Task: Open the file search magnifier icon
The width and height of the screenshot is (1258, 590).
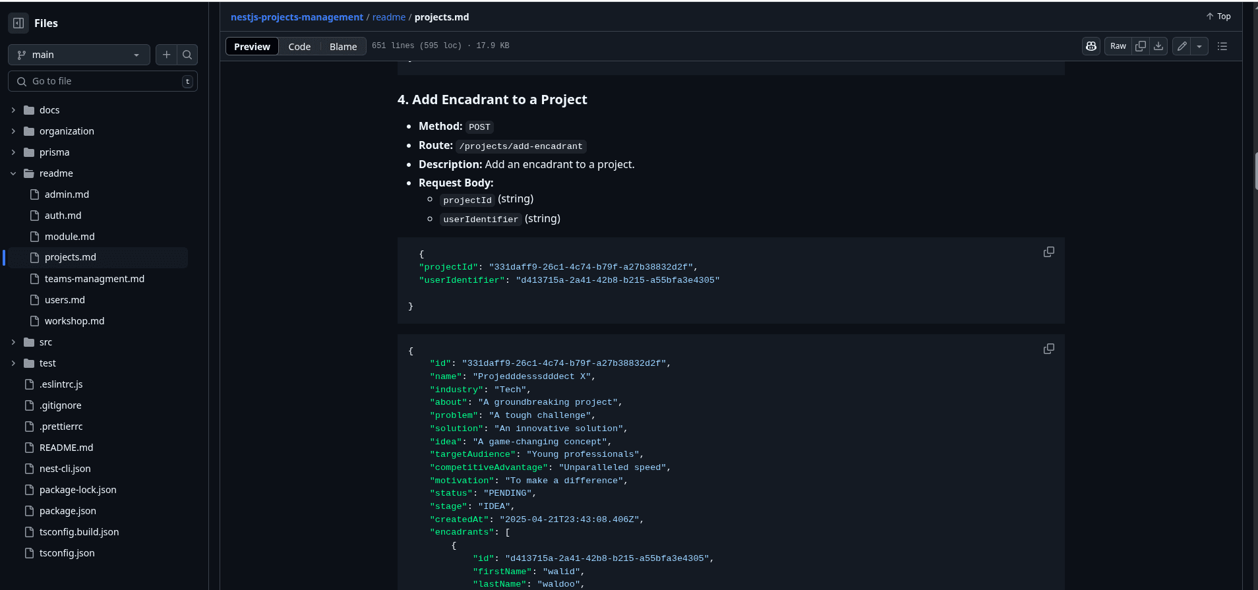Action: (x=187, y=55)
